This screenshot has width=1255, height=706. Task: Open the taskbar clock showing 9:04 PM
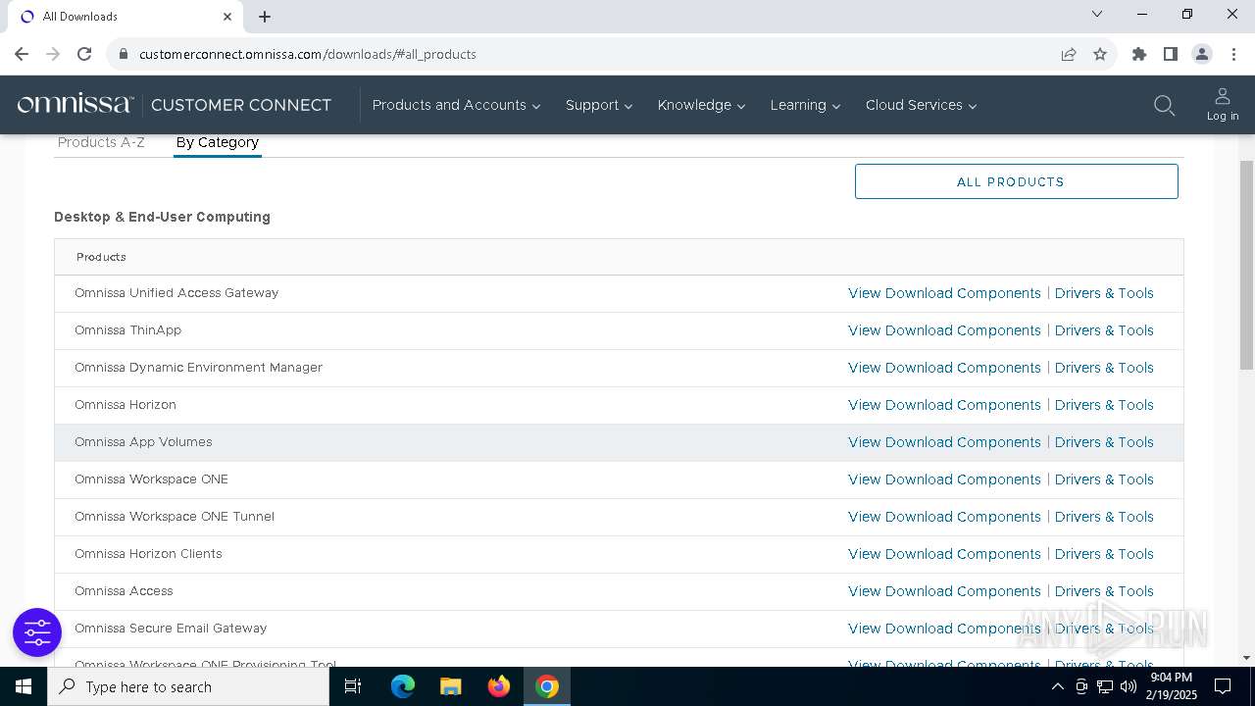click(1171, 686)
